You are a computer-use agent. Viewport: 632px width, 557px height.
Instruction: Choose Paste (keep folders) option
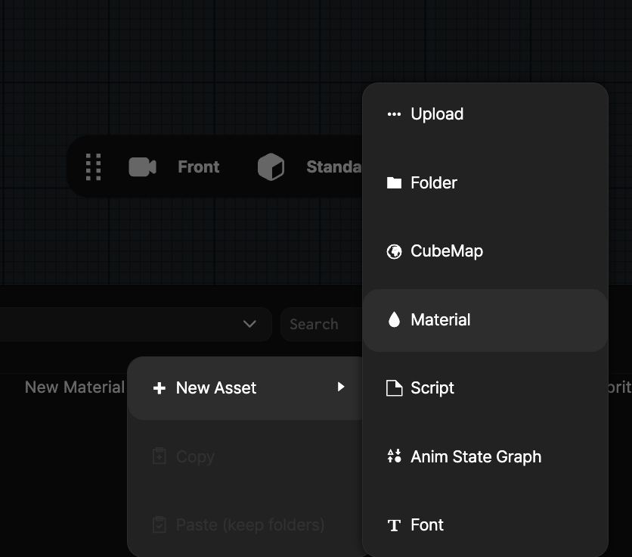coord(249,524)
